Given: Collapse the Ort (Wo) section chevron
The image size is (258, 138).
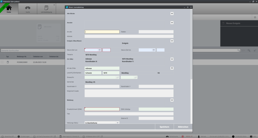Looking at the screenshot, I should (x=172, y=59).
